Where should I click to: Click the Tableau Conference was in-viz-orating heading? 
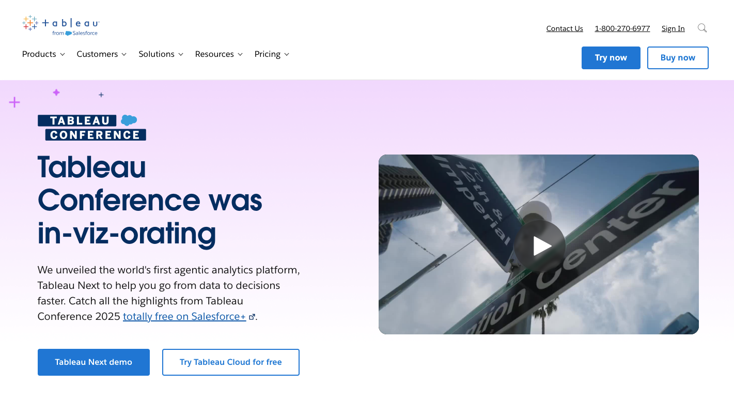(x=150, y=201)
